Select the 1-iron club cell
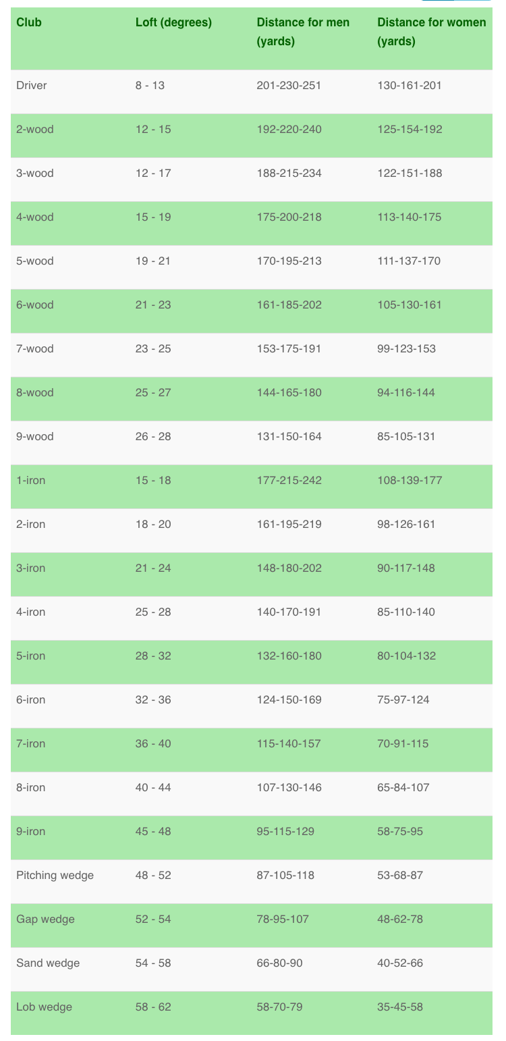Screen dimensions: 506x1041 (31, 481)
